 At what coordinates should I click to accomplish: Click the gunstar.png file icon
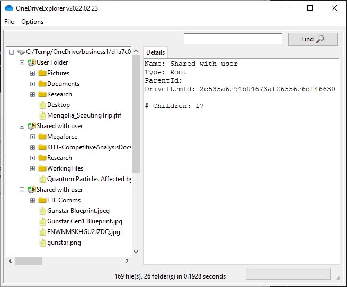click(x=42, y=243)
